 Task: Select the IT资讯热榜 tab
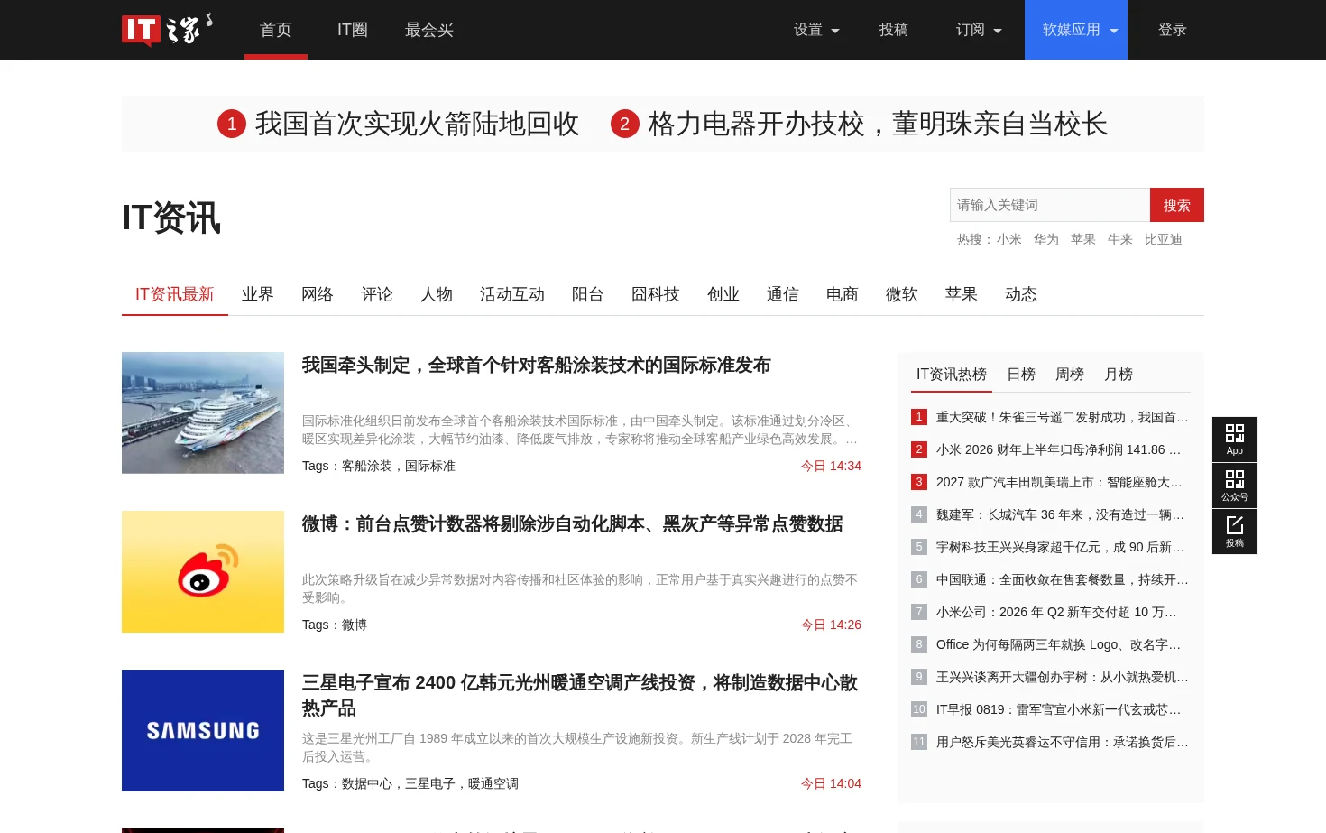(952, 374)
